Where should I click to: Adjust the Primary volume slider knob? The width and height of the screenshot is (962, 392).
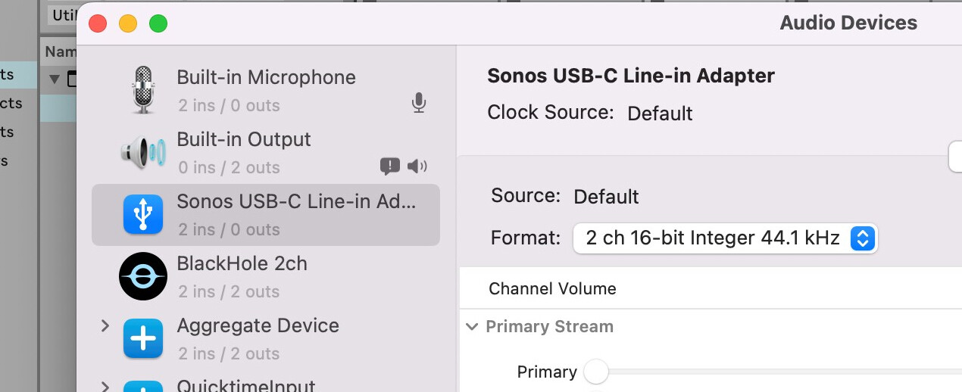(x=596, y=372)
